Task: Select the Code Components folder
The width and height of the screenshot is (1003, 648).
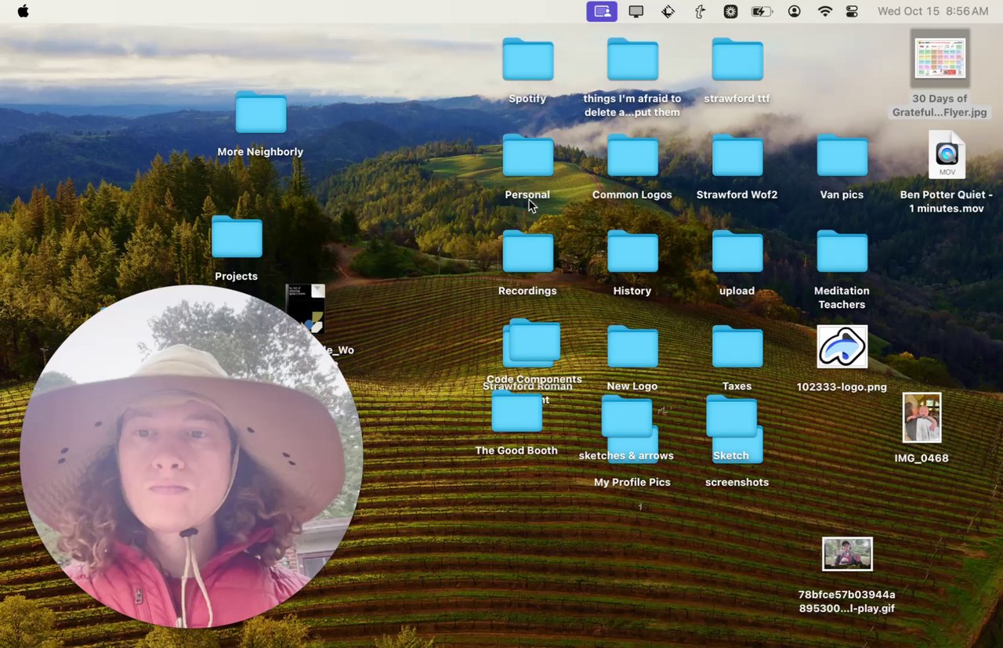Action: tap(534, 341)
